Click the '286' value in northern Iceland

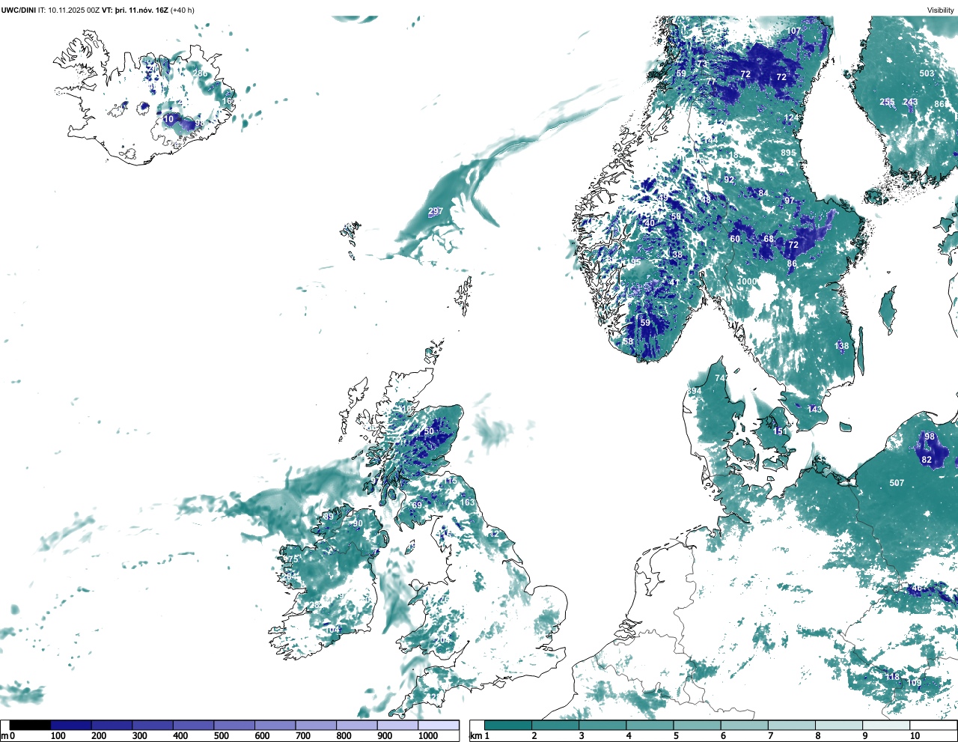[199, 73]
